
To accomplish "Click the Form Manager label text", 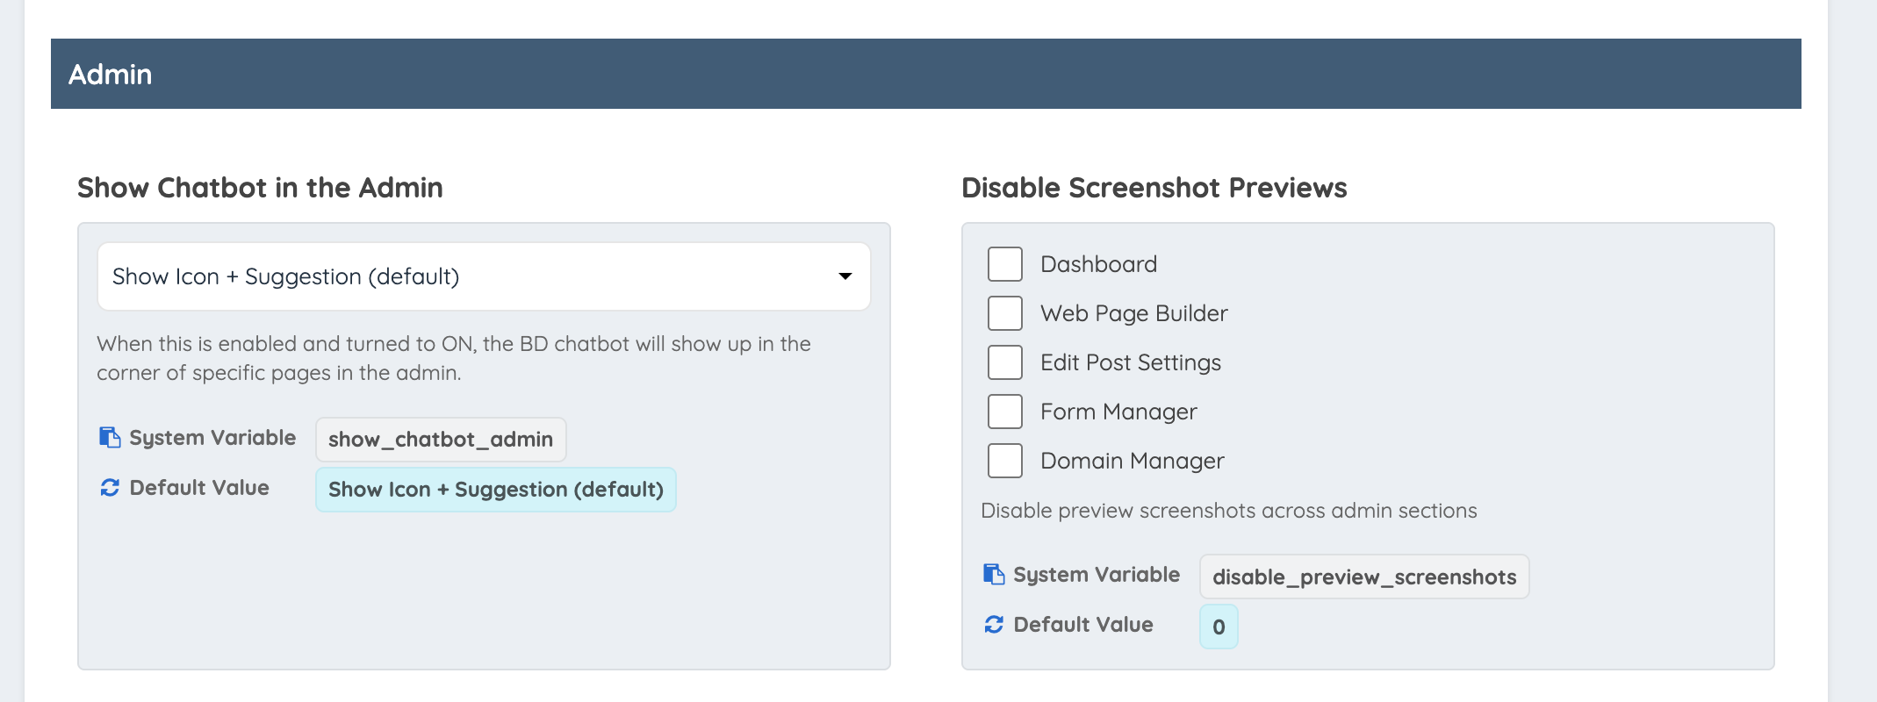I will [1118, 412].
